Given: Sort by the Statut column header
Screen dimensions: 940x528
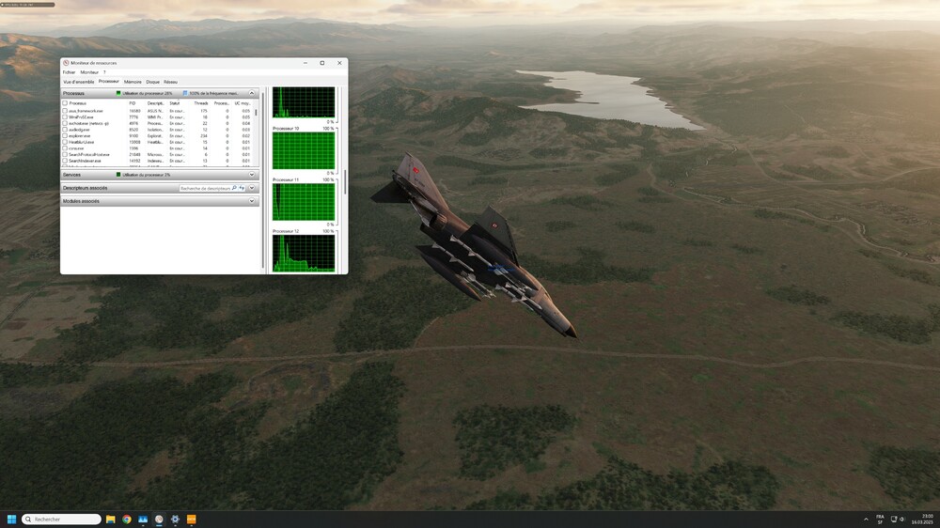Looking at the screenshot, I should [175, 103].
